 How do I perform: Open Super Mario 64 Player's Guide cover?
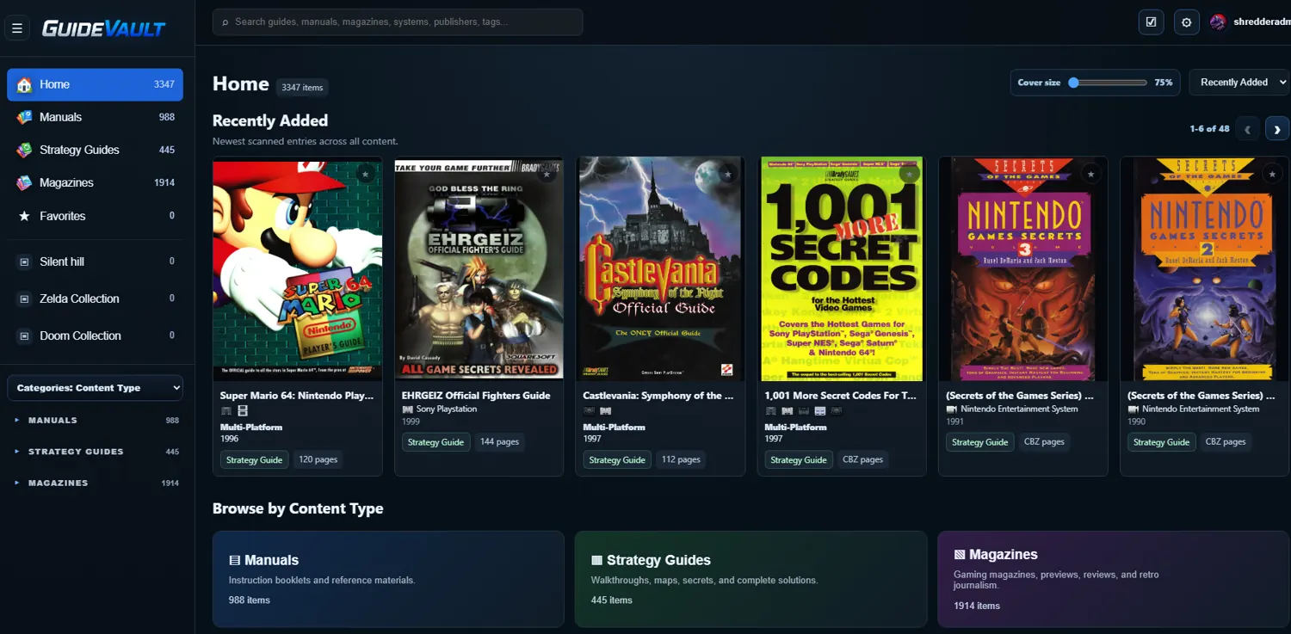pos(298,268)
